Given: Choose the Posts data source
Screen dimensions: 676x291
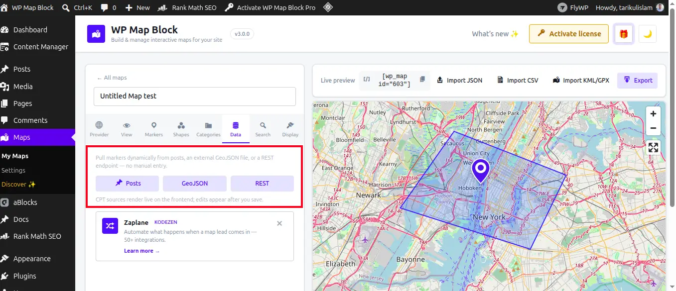Looking at the screenshot, I should 128,183.
